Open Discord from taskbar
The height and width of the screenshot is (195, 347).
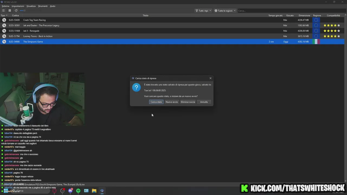70,191
